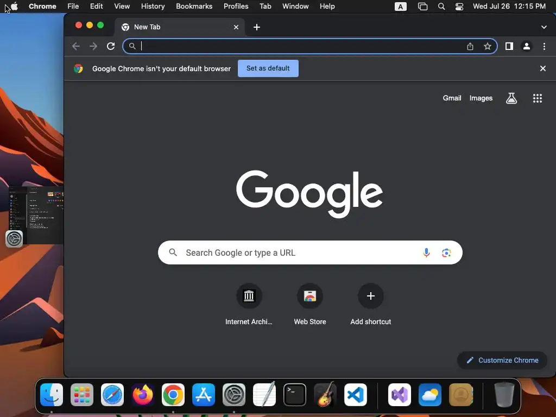Start voice search with microphone icon
The height and width of the screenshot is (417, 556).
[426, 252]
